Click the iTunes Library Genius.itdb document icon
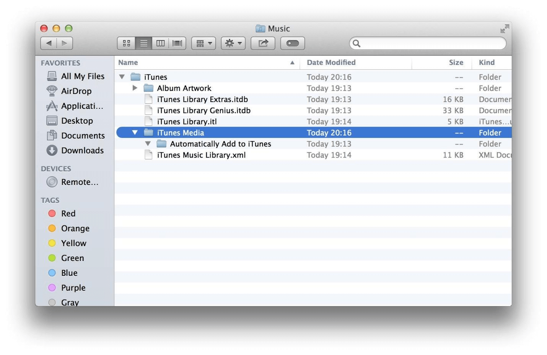 point(148,110)
